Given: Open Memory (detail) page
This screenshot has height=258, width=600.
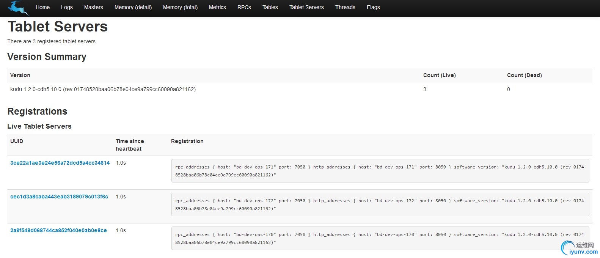Looking at the screenshot, I should tap(133, 7).
